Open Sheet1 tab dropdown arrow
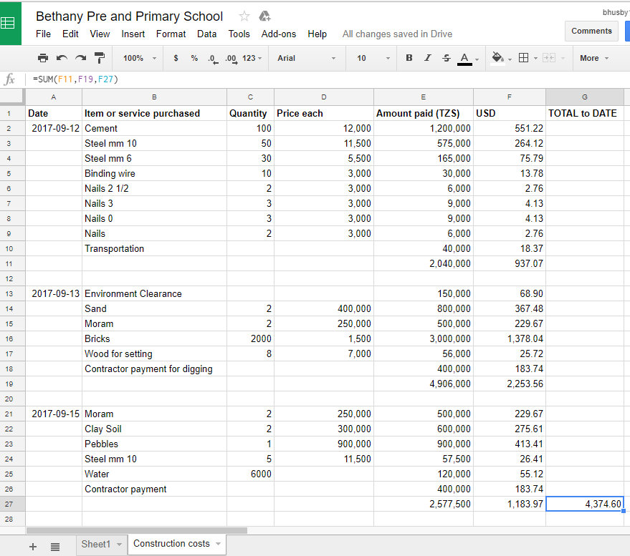Screen dimensions: 630x556 (x=119, y=545)
